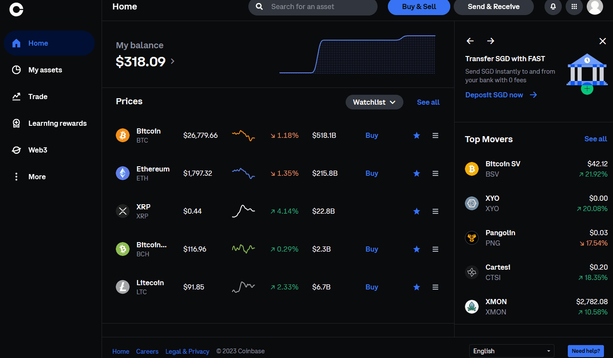Click the Send & Receive button
This screenshot has height=358, width=613.
point(494,7)
